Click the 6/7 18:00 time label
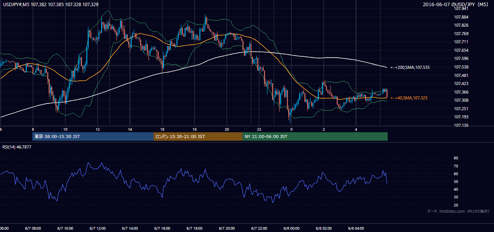 (194, 228)
